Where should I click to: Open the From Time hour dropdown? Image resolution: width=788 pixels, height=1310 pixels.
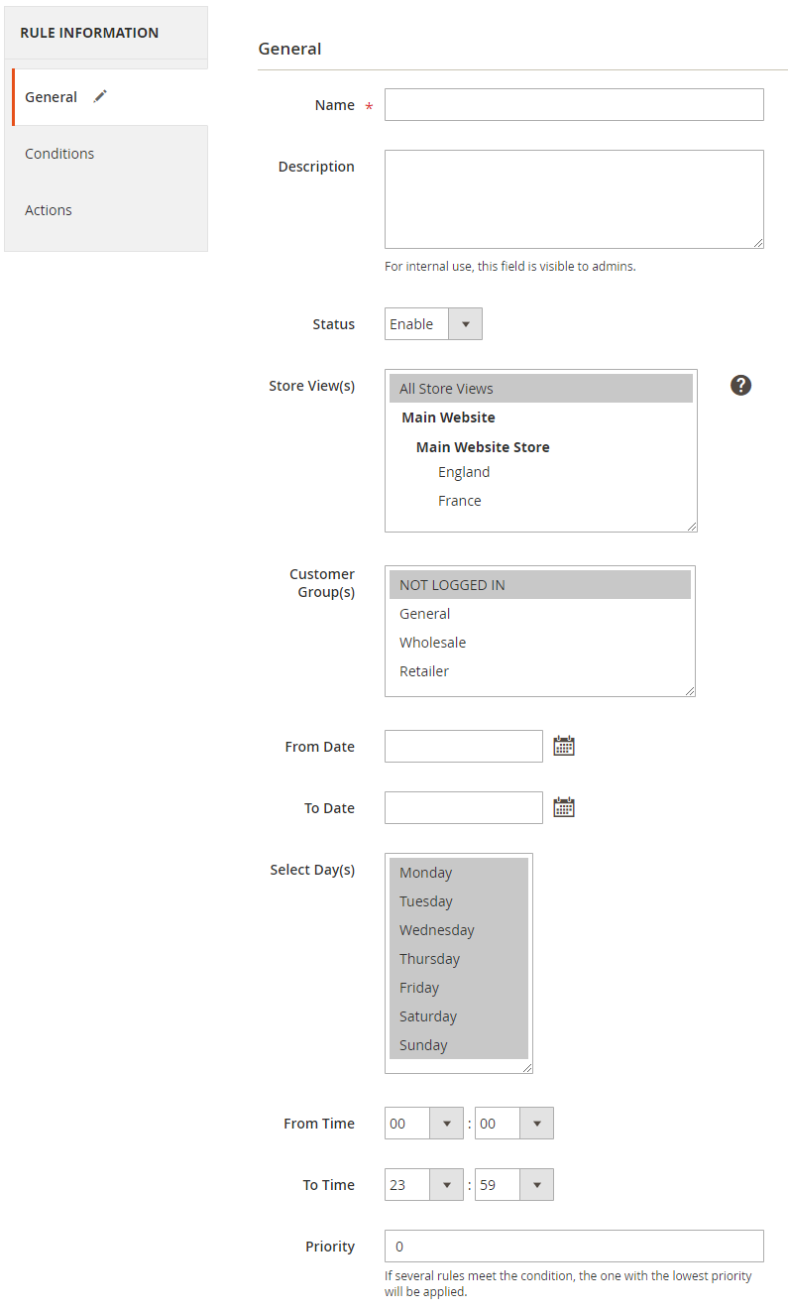[x=423, y=1124]
